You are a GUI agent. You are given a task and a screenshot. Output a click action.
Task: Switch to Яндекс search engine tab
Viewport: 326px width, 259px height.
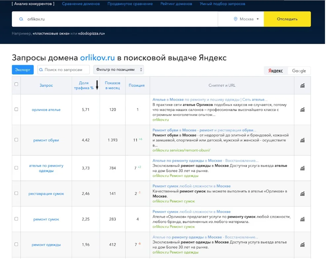coord(275,71)
